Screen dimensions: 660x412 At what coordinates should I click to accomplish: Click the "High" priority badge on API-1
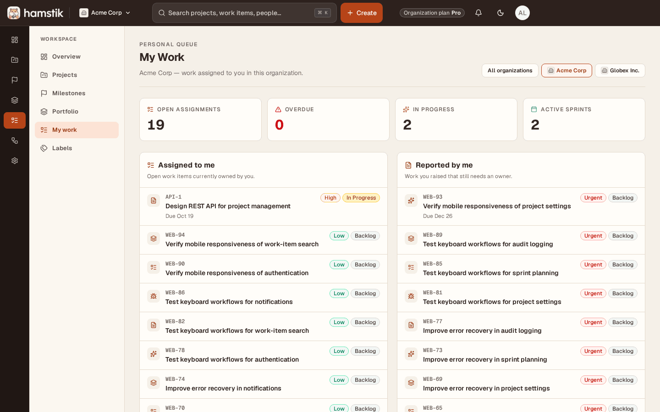(x=330, y=198)
